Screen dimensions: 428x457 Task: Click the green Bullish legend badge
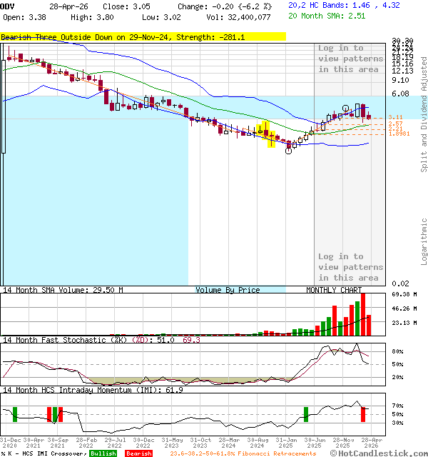pyautogui.click(x=103, y=453)
